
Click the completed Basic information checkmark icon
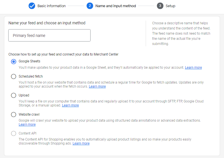point(32,6)
